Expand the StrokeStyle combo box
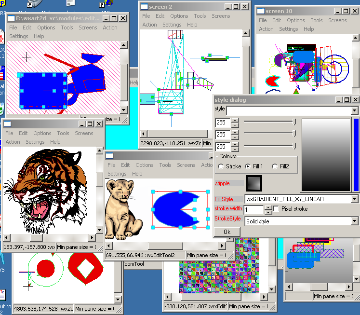 pos(354,221)
